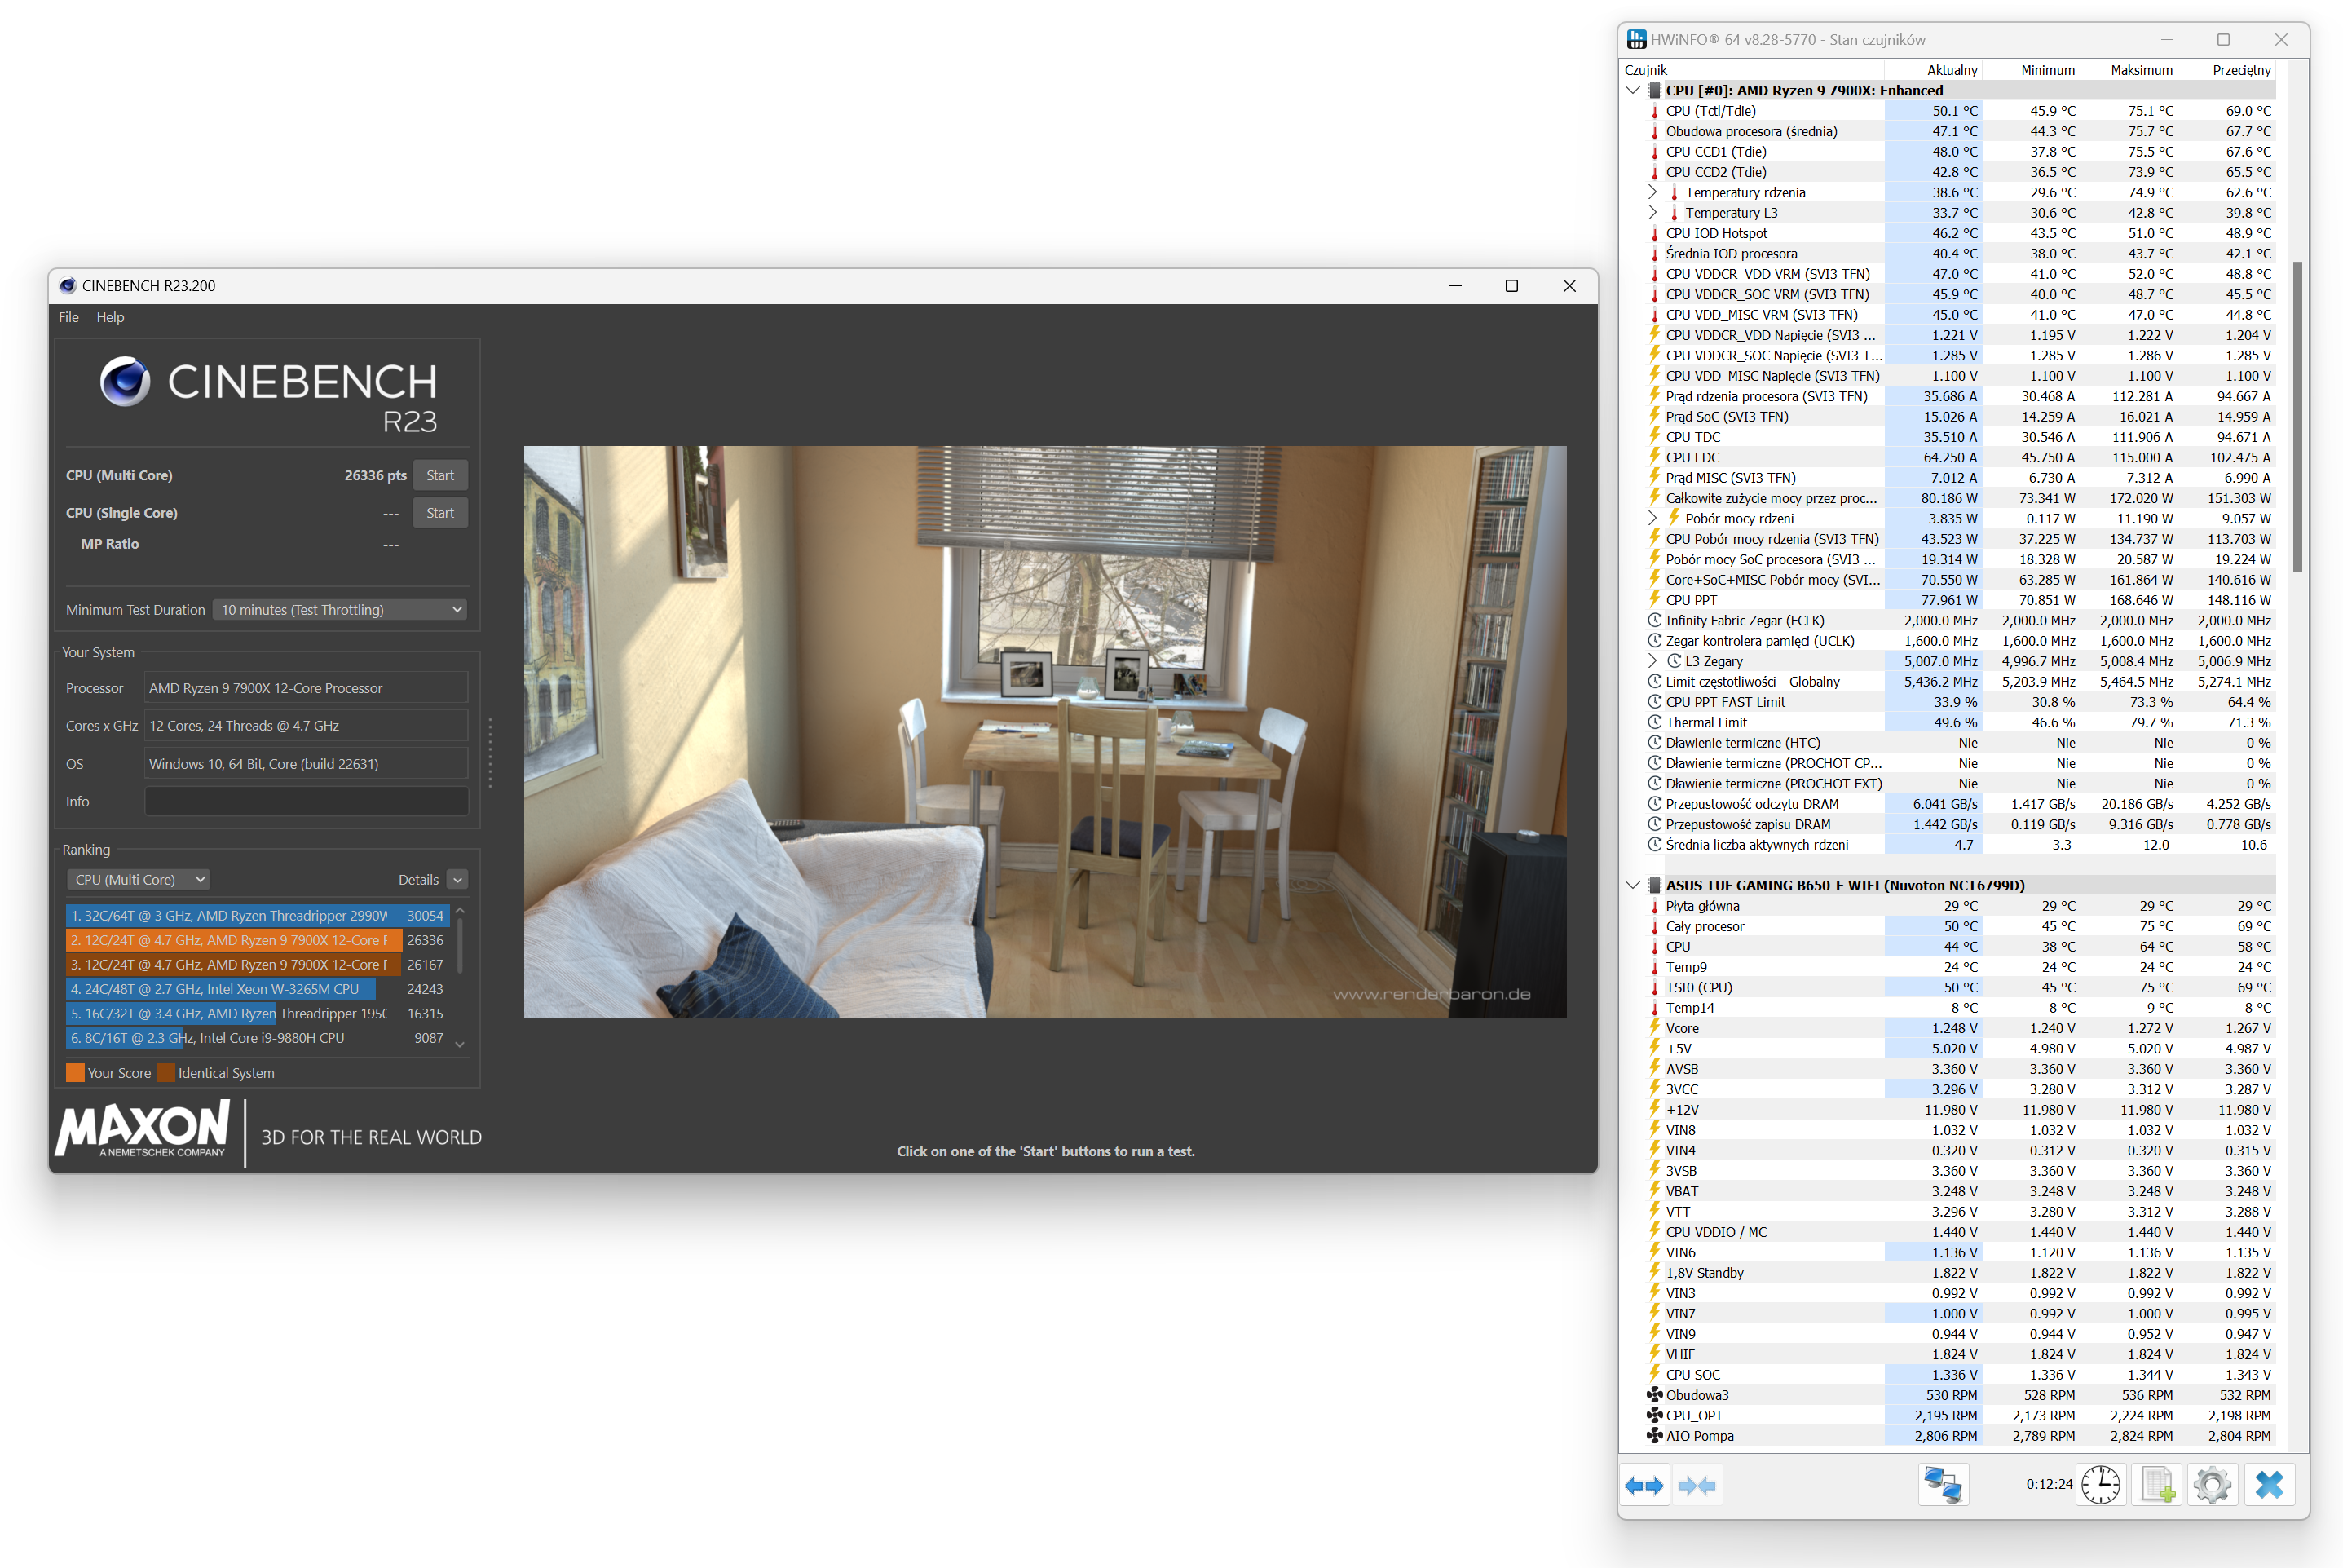
Task: Open HWiNFO sensor settings gear
Action: (2212, 1484)
